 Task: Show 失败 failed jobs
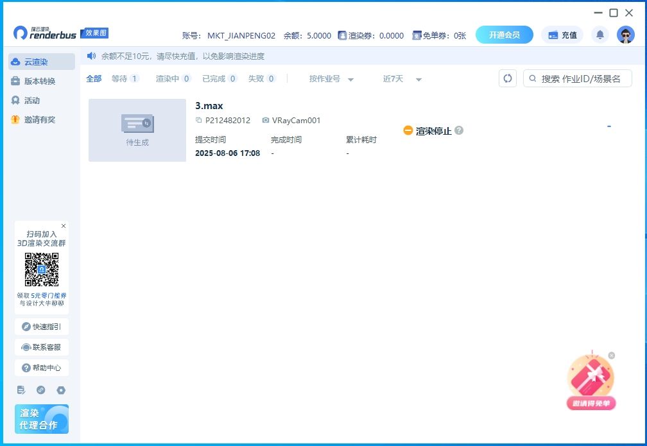262,78
